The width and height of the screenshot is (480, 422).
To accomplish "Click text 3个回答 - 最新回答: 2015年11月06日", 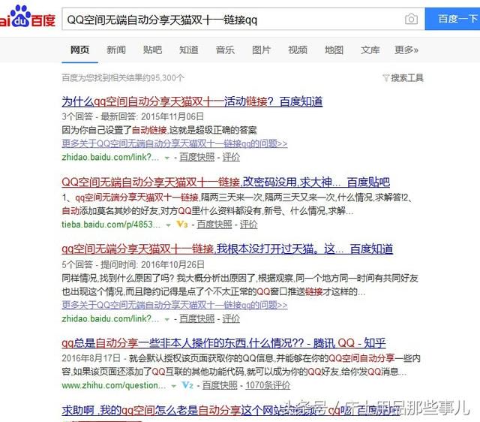I will [133, 116].
